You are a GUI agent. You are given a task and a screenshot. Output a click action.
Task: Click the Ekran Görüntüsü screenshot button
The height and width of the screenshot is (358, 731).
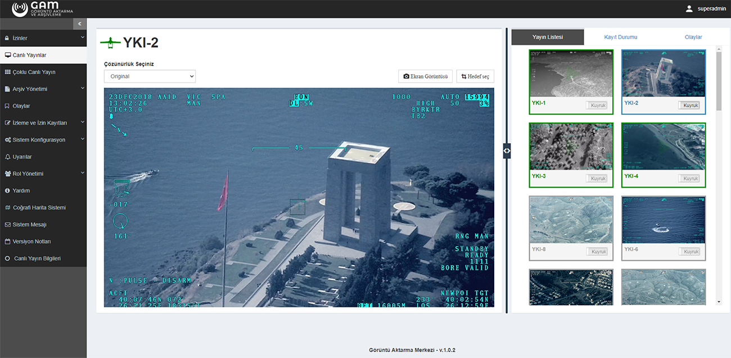(x=425, y=76)
